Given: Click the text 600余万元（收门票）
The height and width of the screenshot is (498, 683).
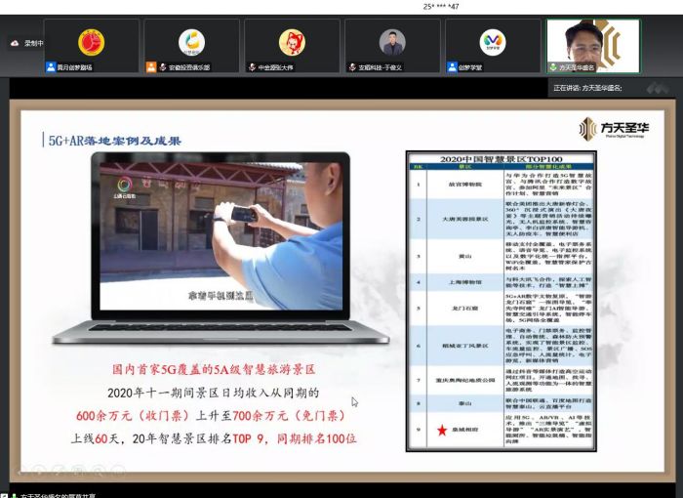Looking at the screenshot, I should pyautogui.click(x=133, y=416).
